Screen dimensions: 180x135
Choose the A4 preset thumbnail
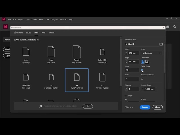pyautogui.click(x=77, y=80)
